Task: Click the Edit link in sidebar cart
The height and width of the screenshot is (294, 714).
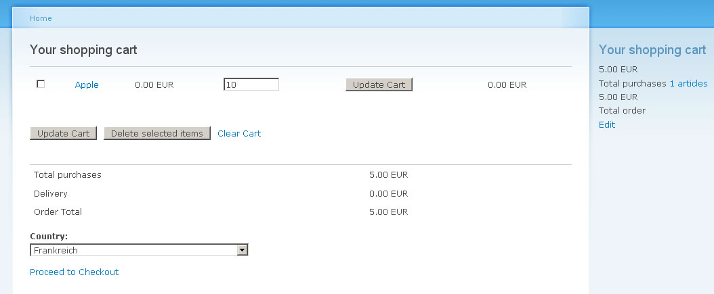Action: 606,124
